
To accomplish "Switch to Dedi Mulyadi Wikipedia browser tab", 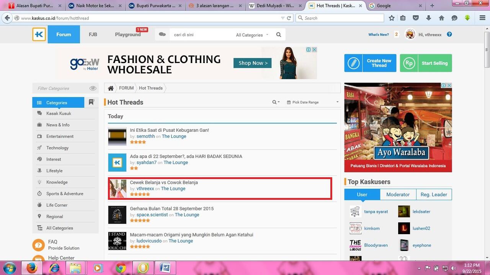I will click(x=275, y=6).
